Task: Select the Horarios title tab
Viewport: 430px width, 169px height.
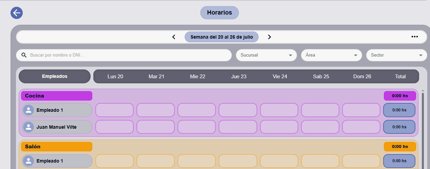Action: click(x=220, y=13)
